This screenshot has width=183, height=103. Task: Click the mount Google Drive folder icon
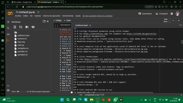27,27
